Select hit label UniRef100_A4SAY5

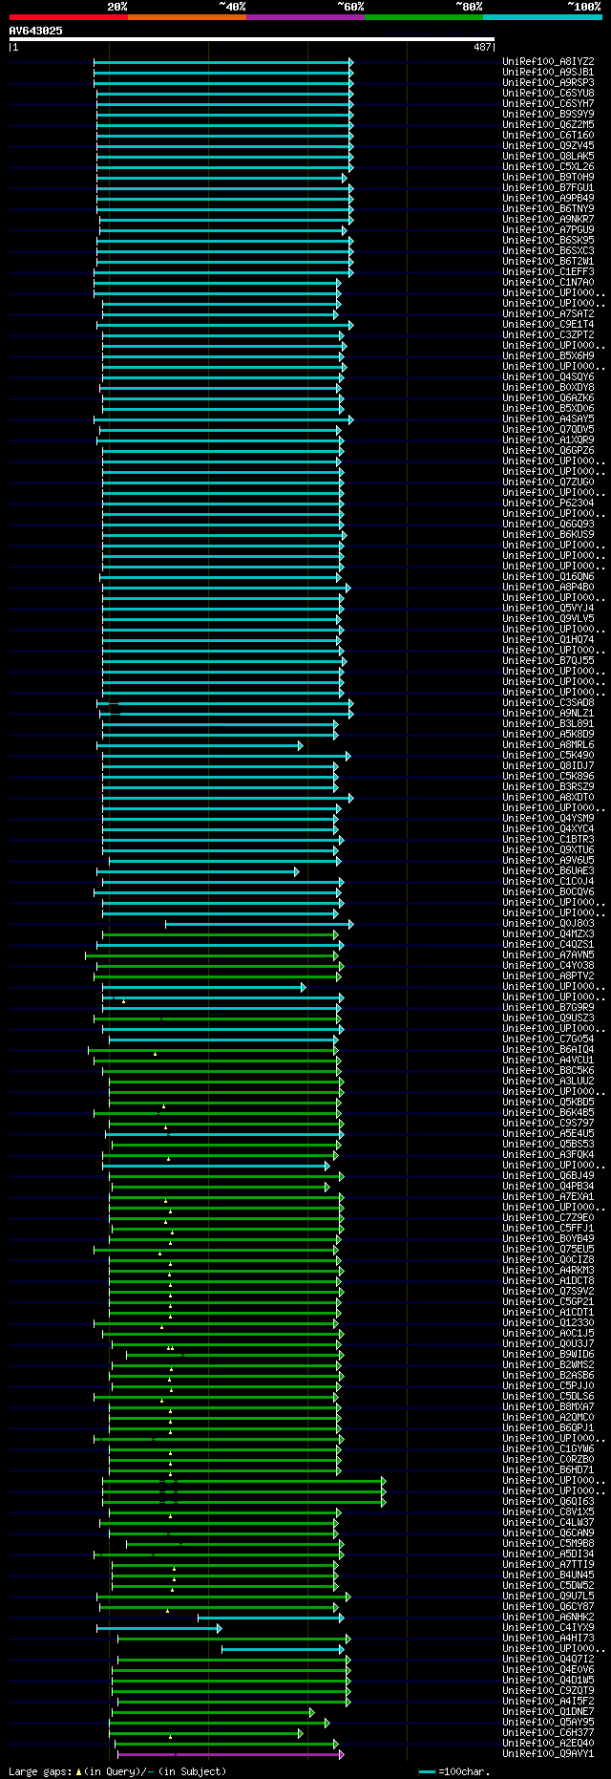pyautogui.click(x=548, y=418)
